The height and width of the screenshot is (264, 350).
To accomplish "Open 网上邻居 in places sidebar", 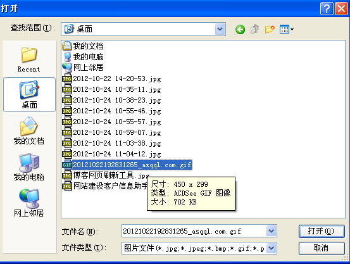I will (x=28, y=203).
